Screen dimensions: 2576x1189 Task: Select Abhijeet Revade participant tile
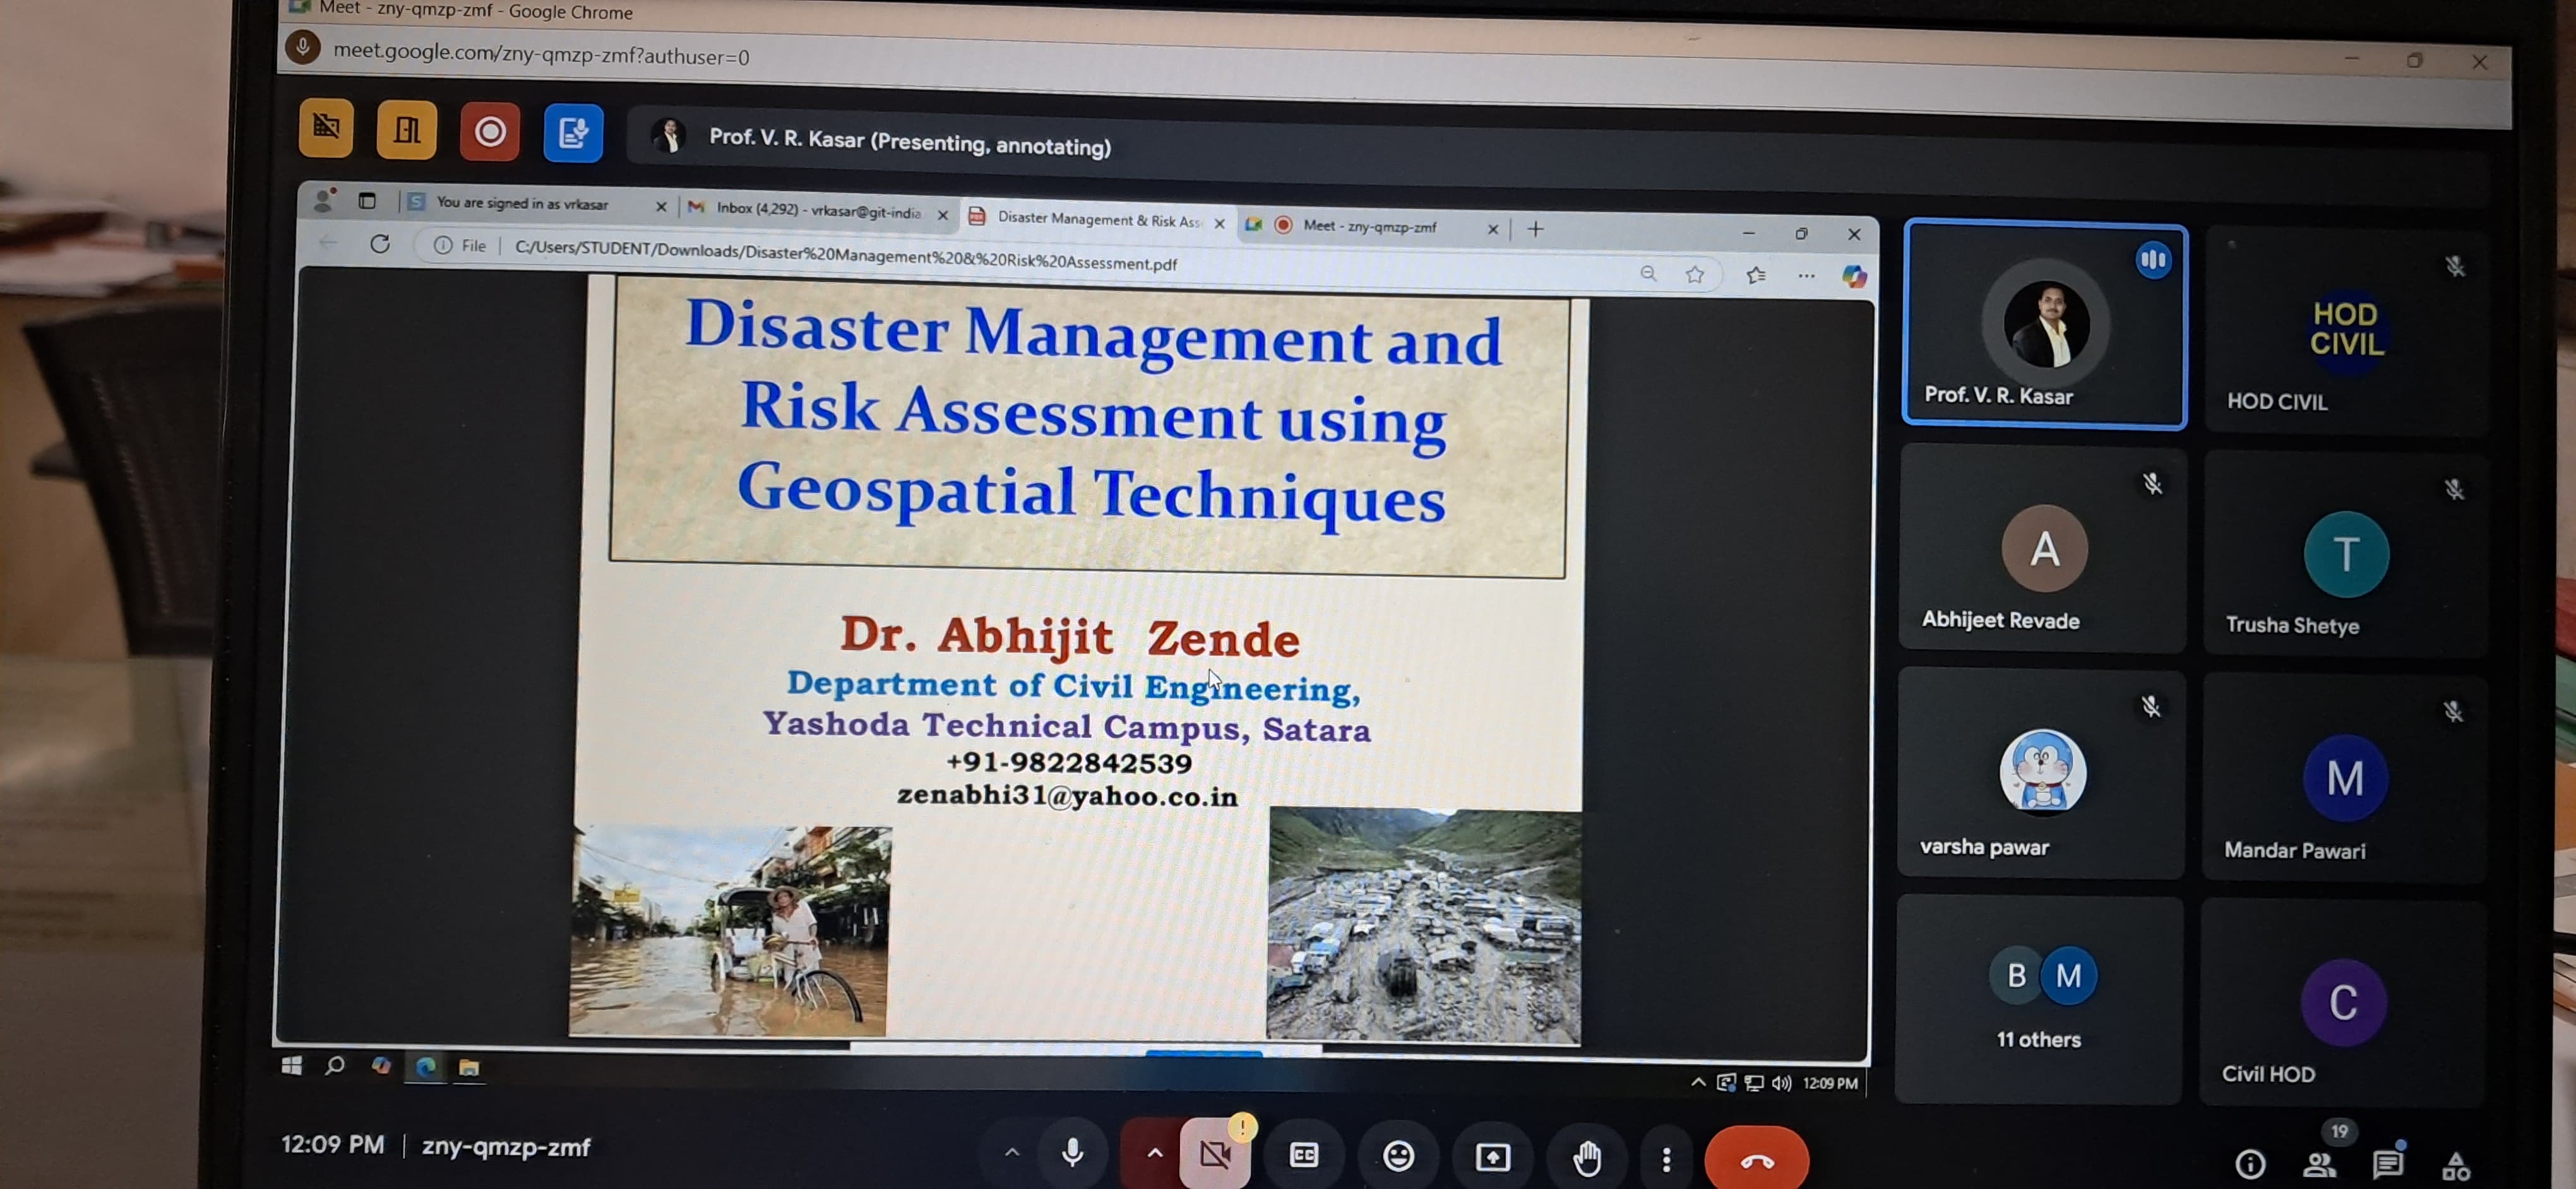pos(2042,548)
